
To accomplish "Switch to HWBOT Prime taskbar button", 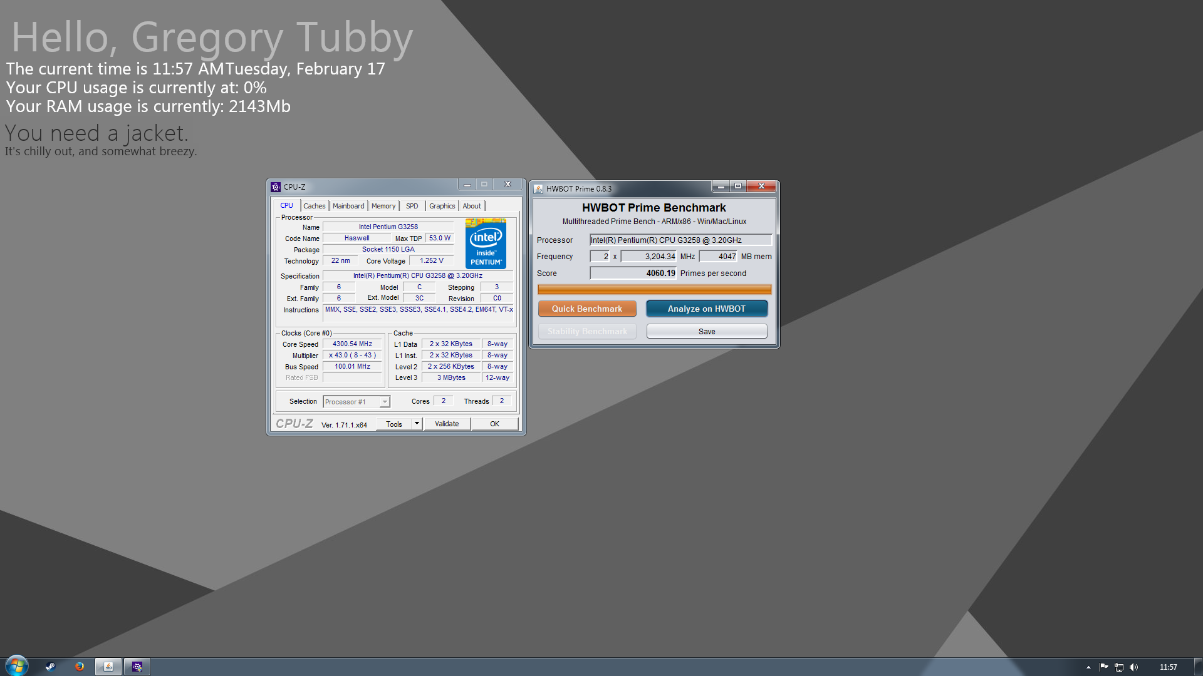I will 108,667.
